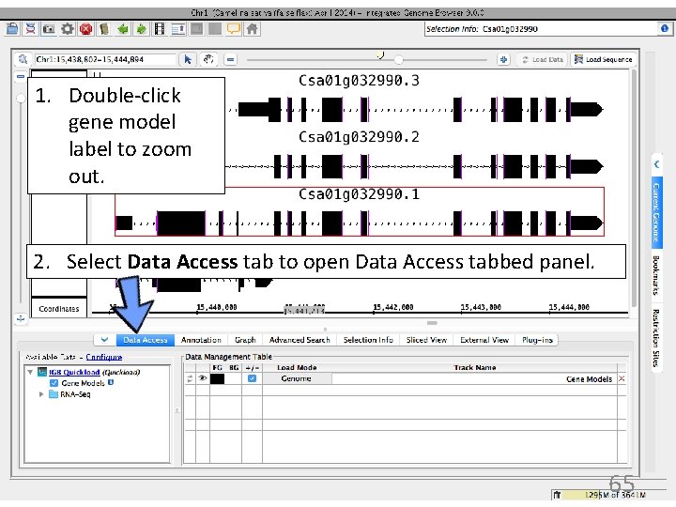The image size is (676, 507).
Task: Open the External View tab
Action: pyautogui.click(x=484, y=340)
